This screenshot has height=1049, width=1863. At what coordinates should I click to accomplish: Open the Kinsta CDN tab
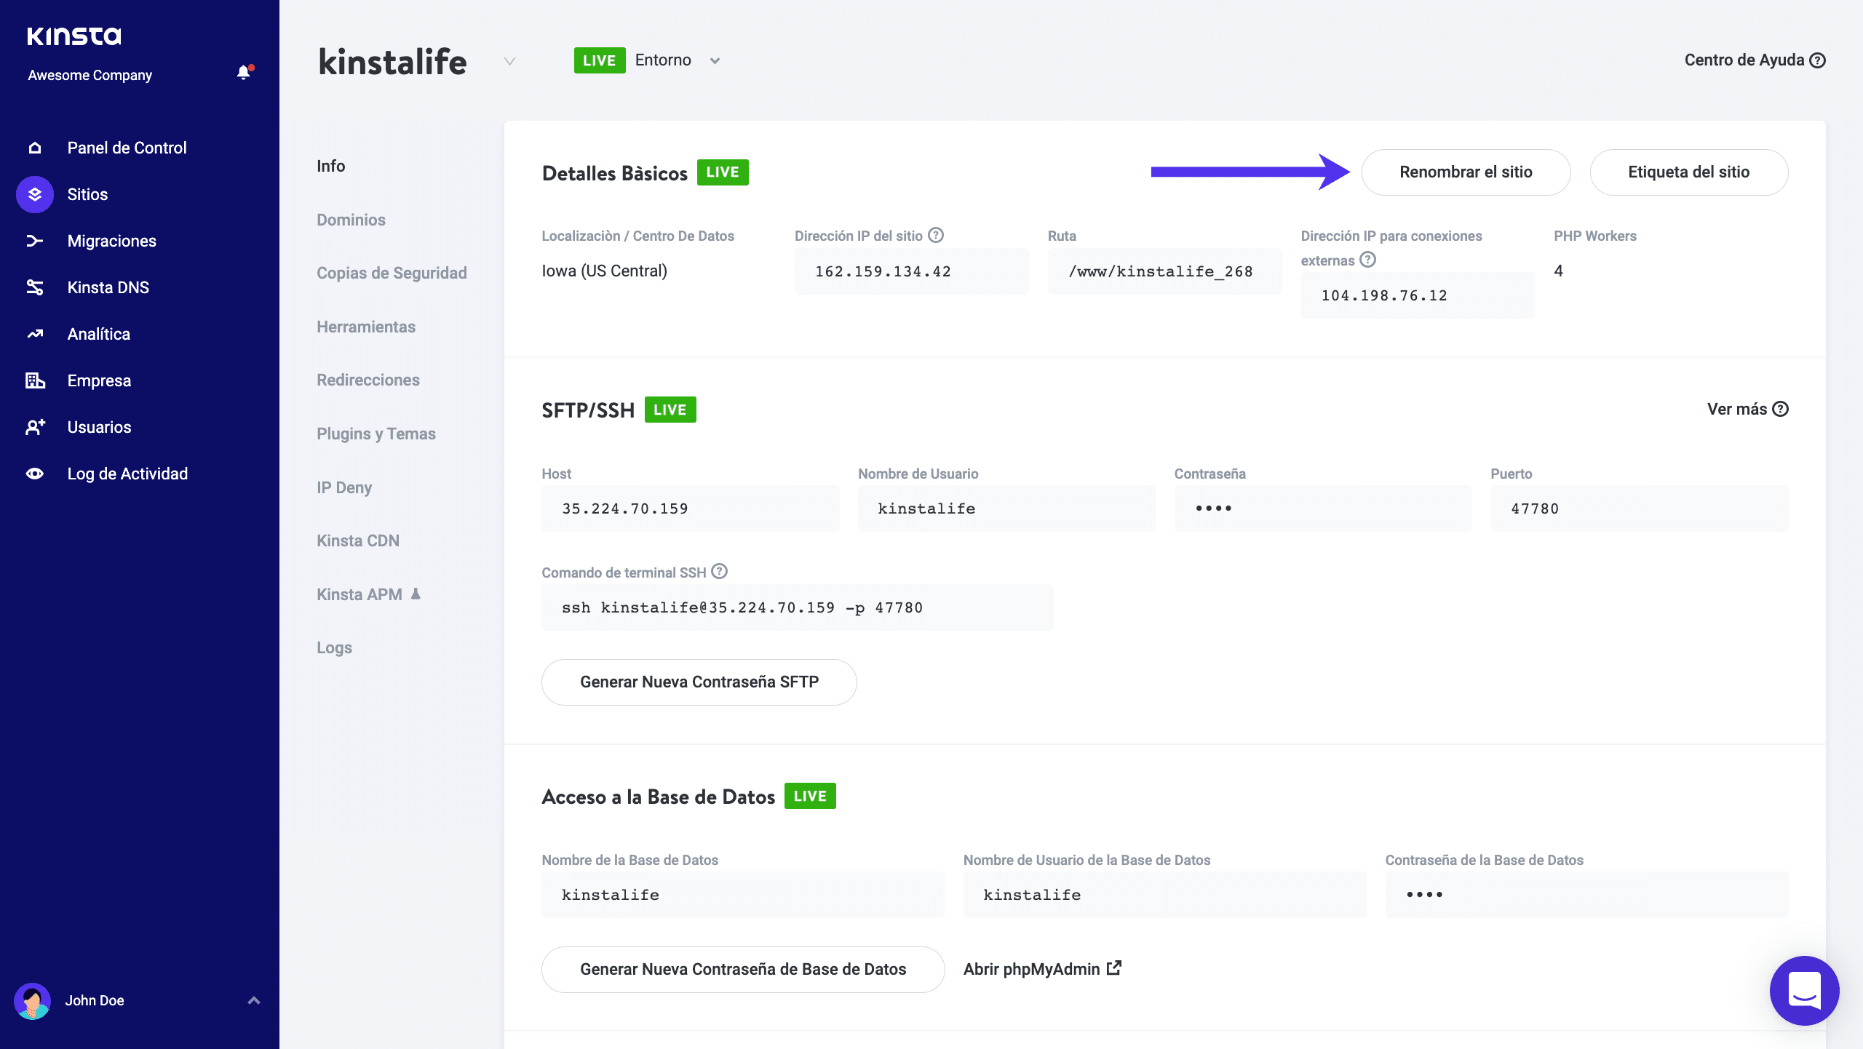tap(358, 541)
